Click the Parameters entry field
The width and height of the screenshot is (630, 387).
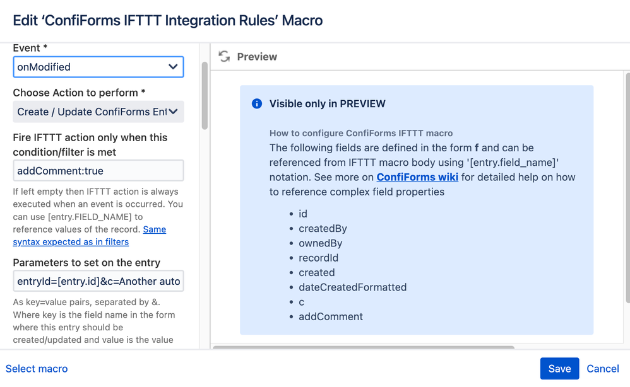point(98,281)
